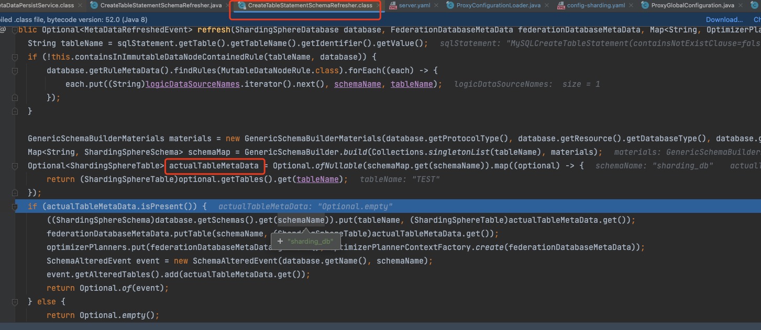Click the actualTableMetaData variable declaration
This screenshot has width=761, height=330.
tap(214, 166)
